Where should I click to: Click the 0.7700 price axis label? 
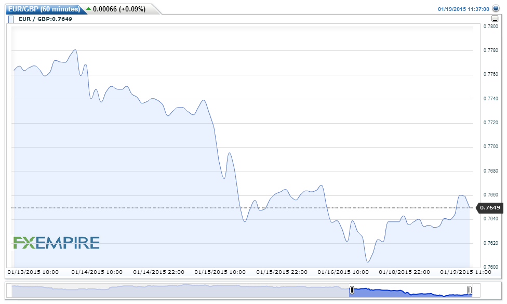click(x=491, y=147)
